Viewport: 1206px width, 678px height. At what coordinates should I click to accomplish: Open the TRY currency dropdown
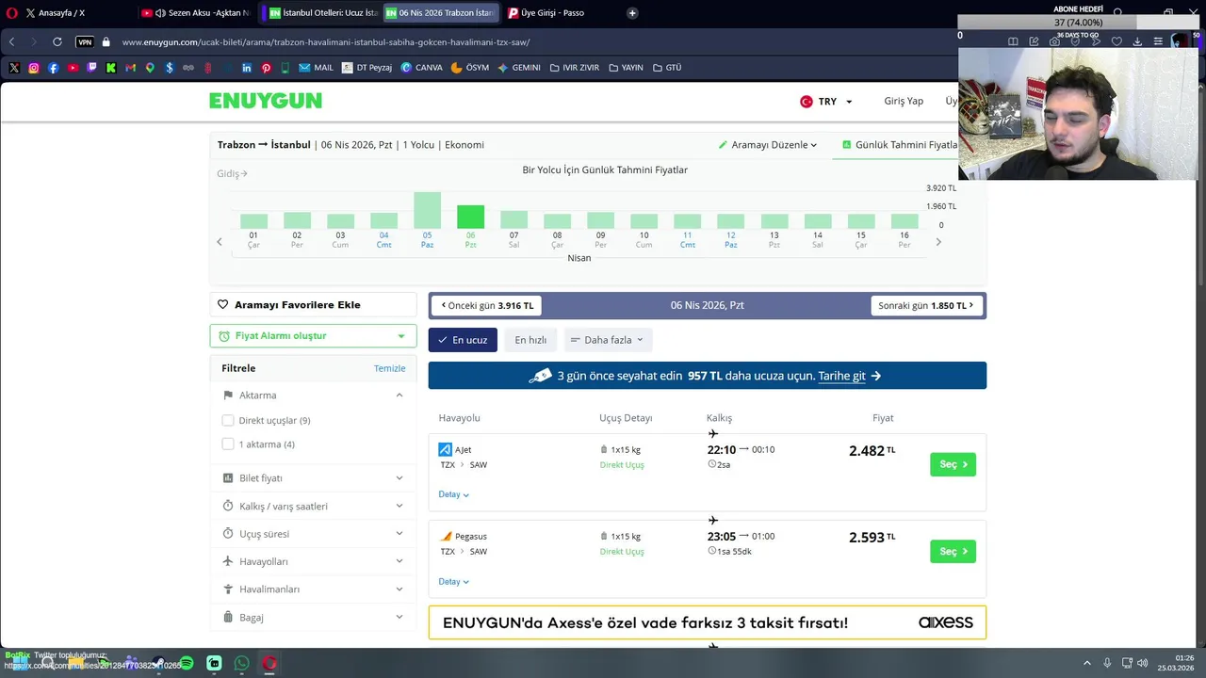[826, 102]
